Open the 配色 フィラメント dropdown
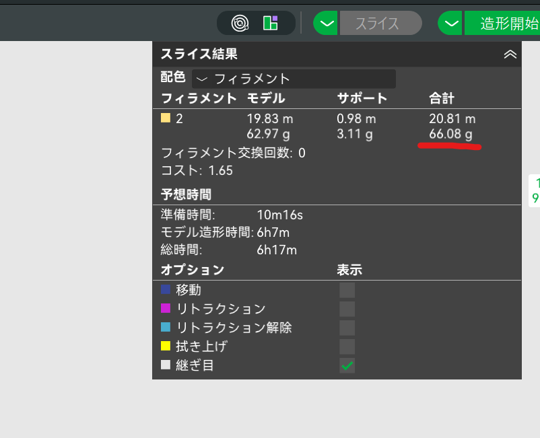Image resolution: width=540 pixels, height=438 pixels. (294, 79)
